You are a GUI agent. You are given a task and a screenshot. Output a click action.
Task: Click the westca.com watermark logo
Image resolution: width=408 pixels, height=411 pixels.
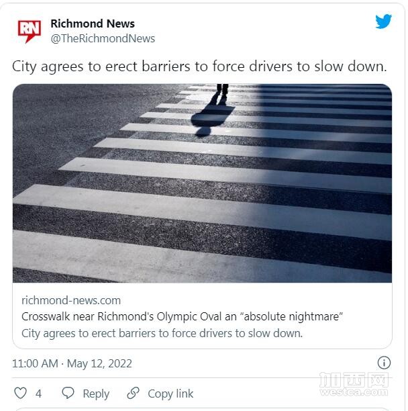tap(354, 383)
